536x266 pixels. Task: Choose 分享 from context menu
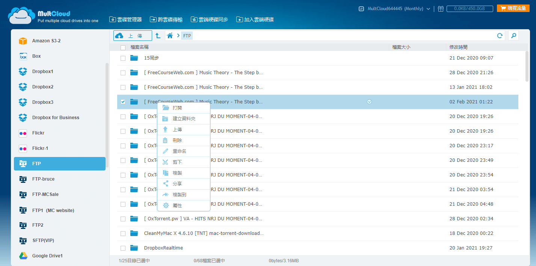point(177,184)
